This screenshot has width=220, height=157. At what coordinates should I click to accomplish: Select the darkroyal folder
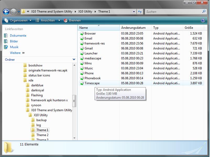37,90
